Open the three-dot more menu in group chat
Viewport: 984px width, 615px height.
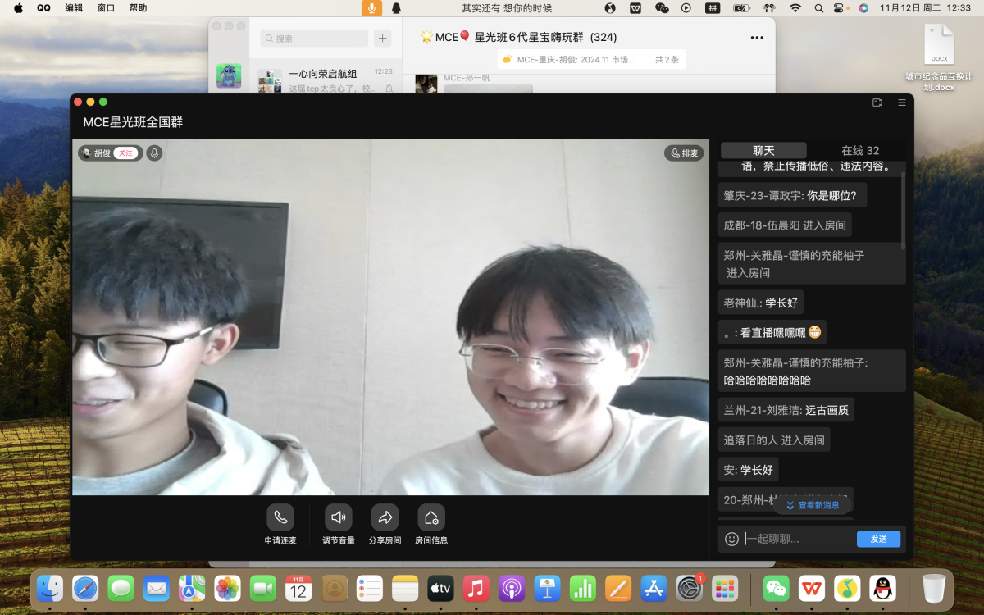pos(757,37)
